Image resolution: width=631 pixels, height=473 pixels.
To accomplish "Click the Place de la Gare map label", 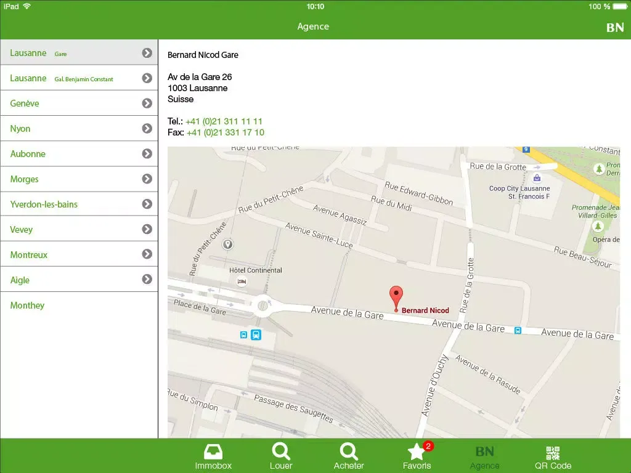I will tap(200, 307).
